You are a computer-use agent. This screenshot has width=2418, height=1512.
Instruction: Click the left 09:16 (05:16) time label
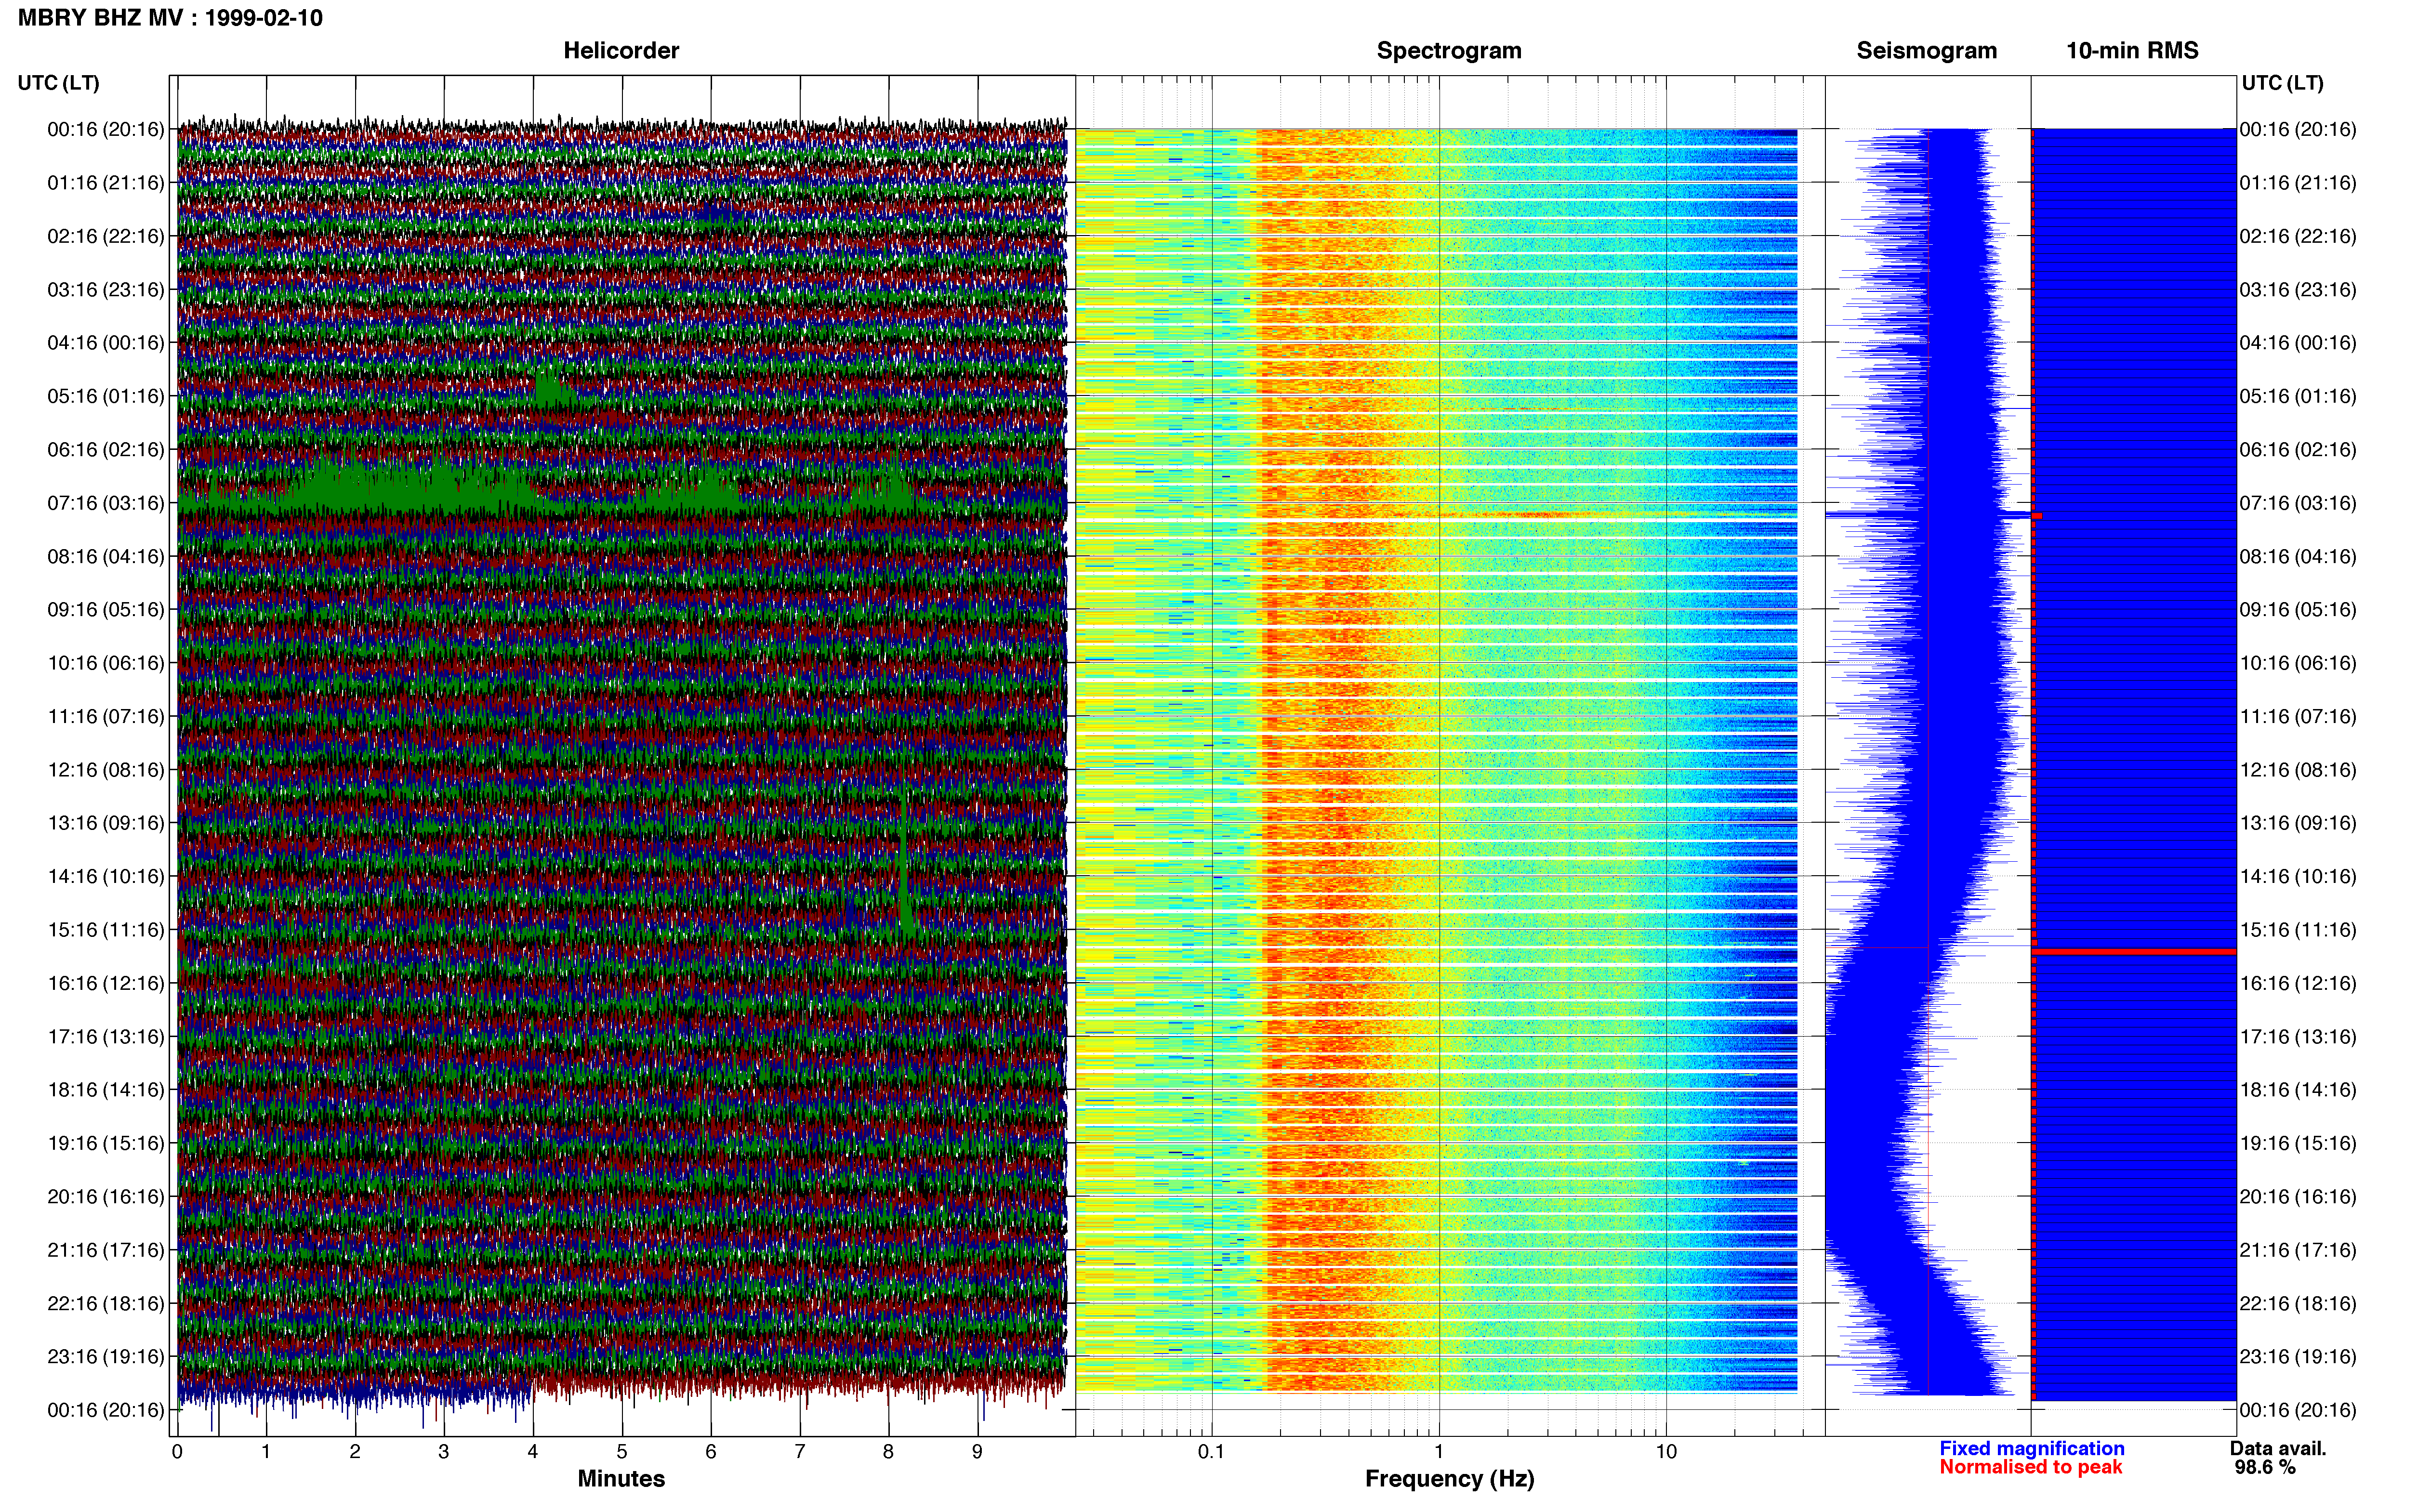(106, 610)
